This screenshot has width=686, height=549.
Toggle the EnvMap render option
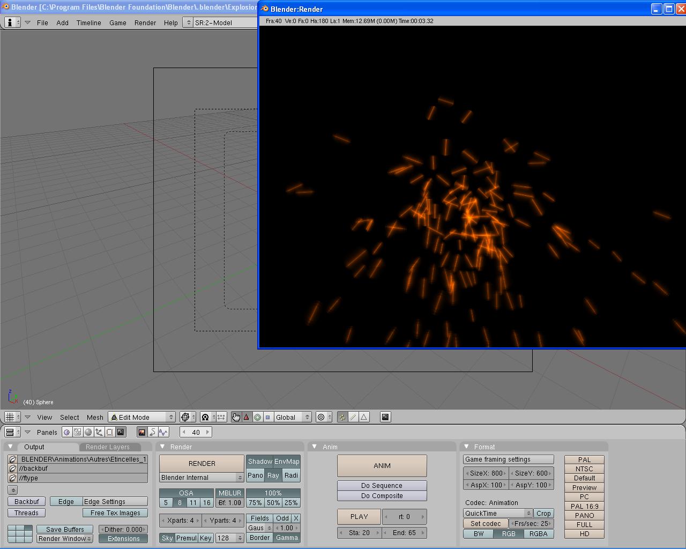(287, 462)
